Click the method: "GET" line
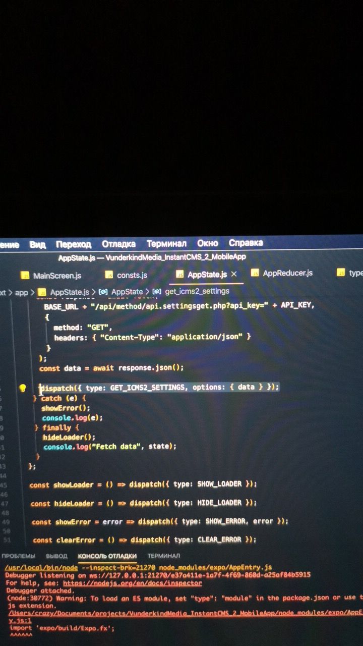The image size is (363, 646). click(83, 328)
